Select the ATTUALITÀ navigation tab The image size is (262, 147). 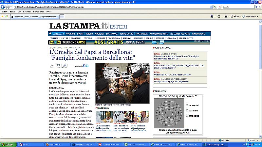pyautogui.click(x=59, y=34)
